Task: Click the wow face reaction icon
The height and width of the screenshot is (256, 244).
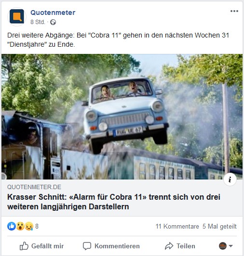Action: [x=20, y=226]
